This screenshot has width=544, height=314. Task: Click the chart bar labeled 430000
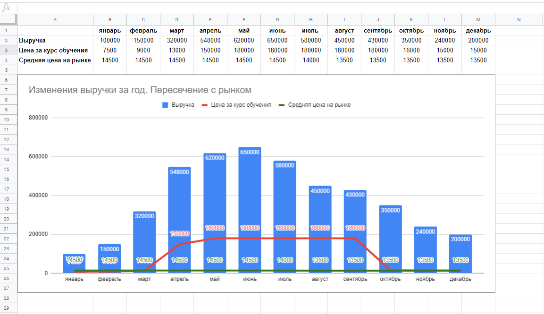point(355,231)
